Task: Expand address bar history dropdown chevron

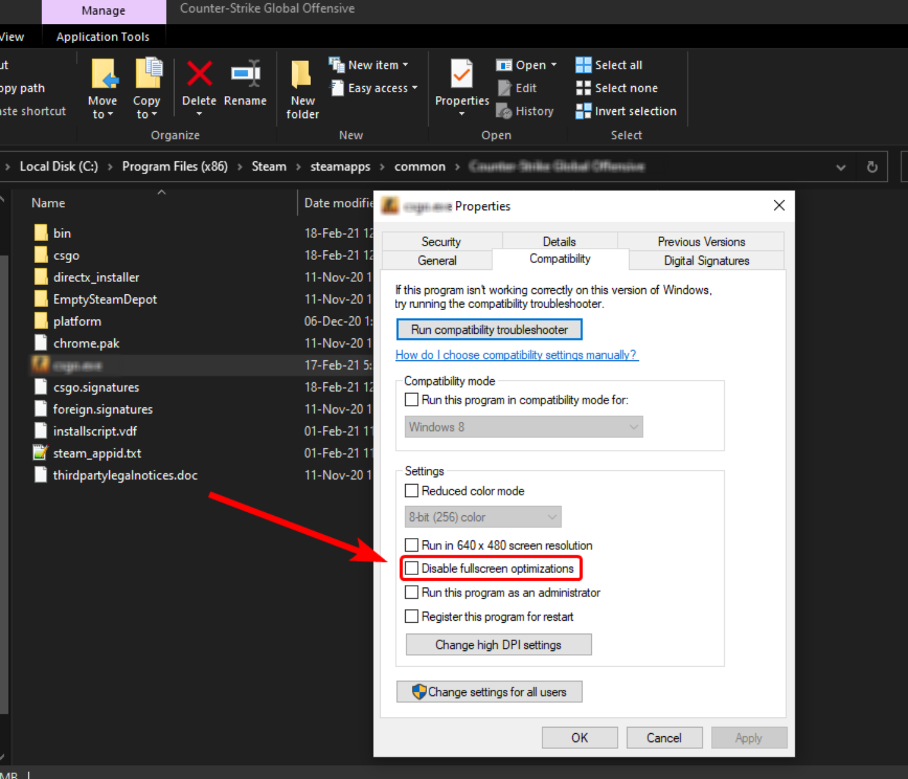Action: pyautogui.click(x=841, y=167)
